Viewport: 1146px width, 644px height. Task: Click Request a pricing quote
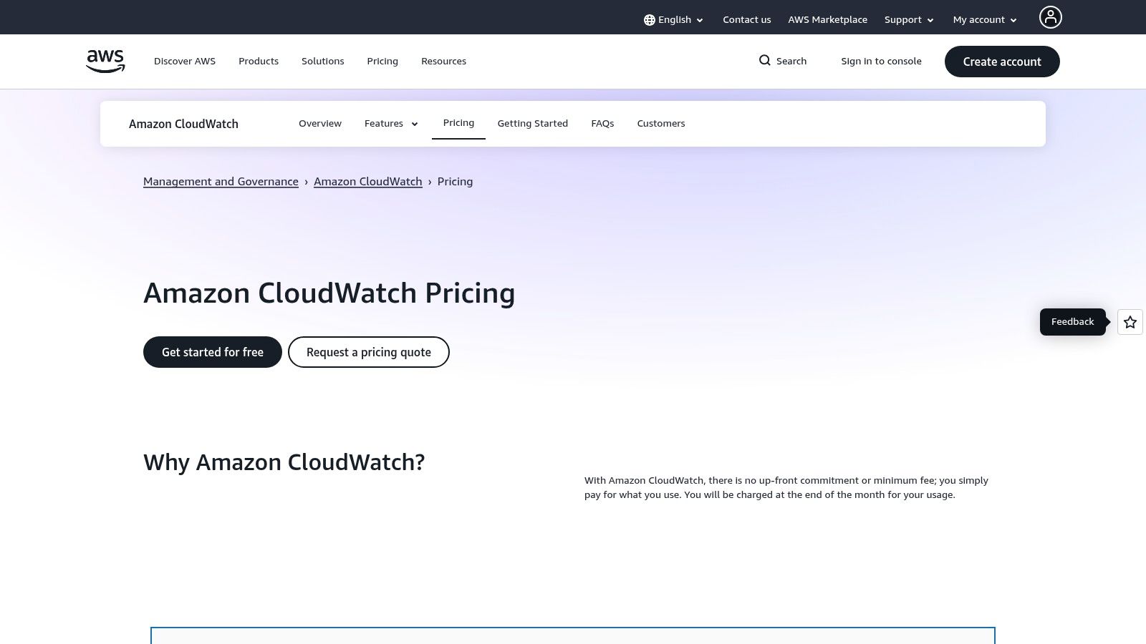click(x=368, y=352)
